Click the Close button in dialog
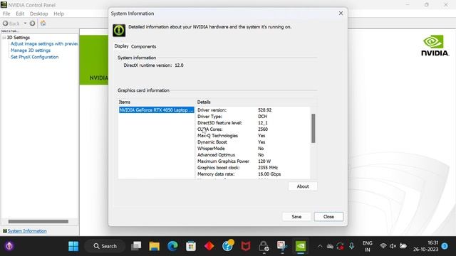Image resolution: width=456 pixels, height=256 pixels. click(328, 217)
